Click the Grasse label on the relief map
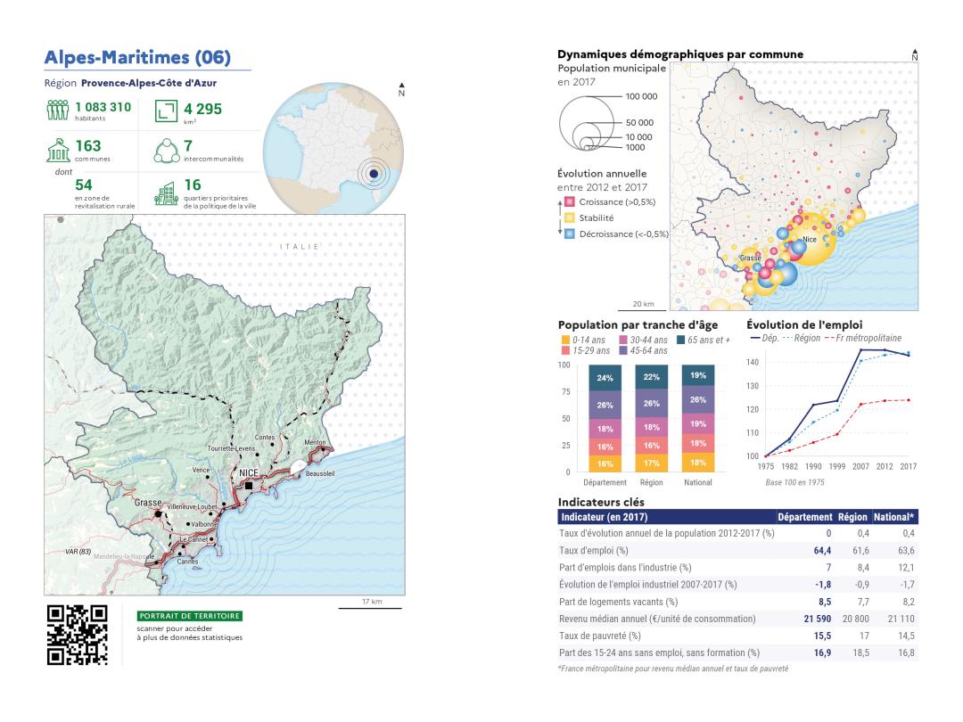Image resolution: width=963 pixels, height=722 pixels. [148, 503]
